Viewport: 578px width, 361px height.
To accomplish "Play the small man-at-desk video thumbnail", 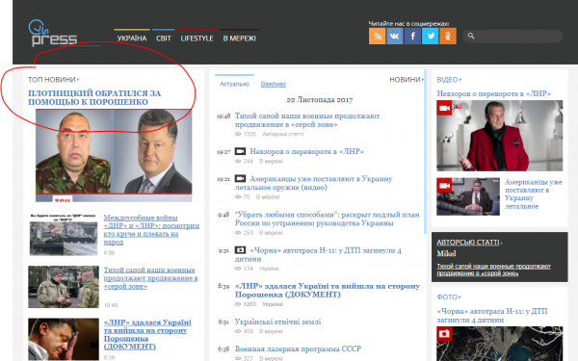I will click(468, 196).
